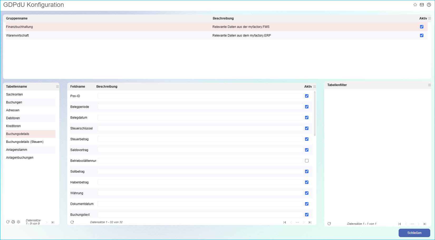Refresh the Tabellenfilter panel
Viewport: 435px width, 240px height.
pos(329,224)
